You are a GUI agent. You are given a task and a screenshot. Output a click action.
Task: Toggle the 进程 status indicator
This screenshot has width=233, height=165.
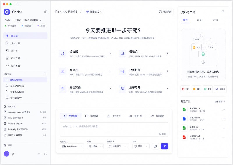41,26
